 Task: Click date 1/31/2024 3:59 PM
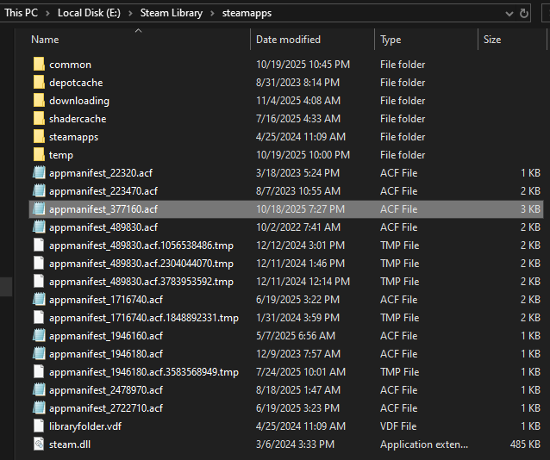pos(297,318)
